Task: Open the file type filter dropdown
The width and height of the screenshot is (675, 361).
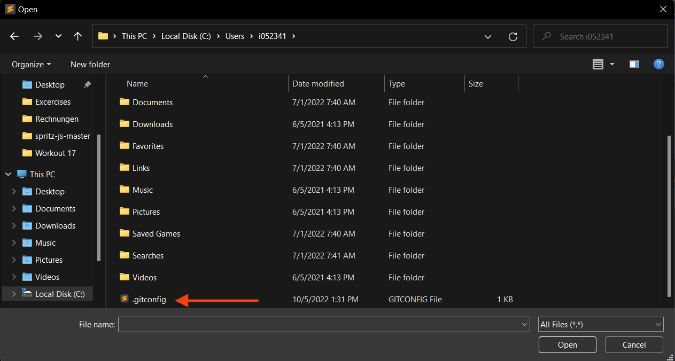Action: pos(601,324)
